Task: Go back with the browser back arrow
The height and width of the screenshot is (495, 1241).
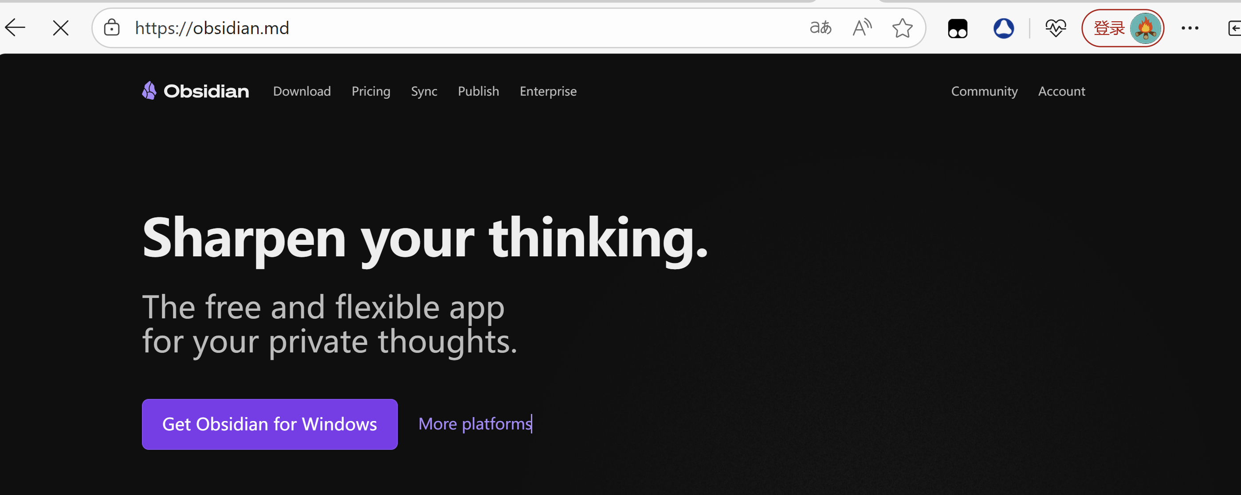Action: coord(15,28)
